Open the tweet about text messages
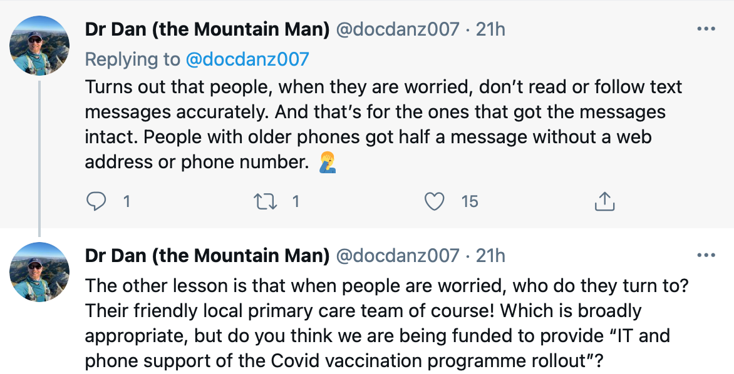This screenshot has width=734, height=374. [376, 124]
